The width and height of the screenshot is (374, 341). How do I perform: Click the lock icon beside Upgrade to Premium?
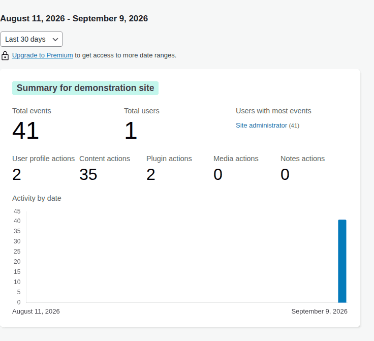5,56
